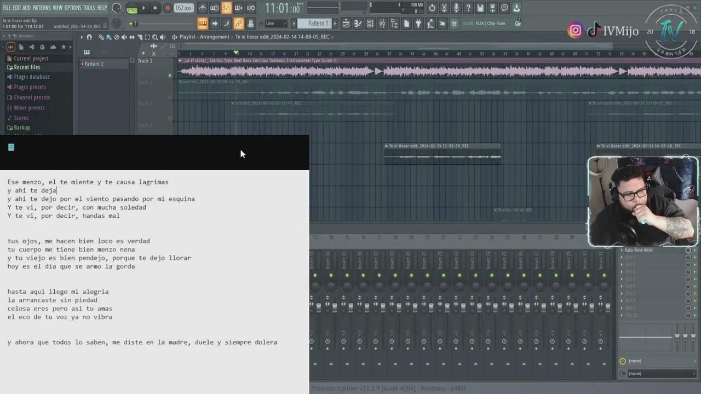
Task: Open the Channel rack icon
Action: click(370, 24)
